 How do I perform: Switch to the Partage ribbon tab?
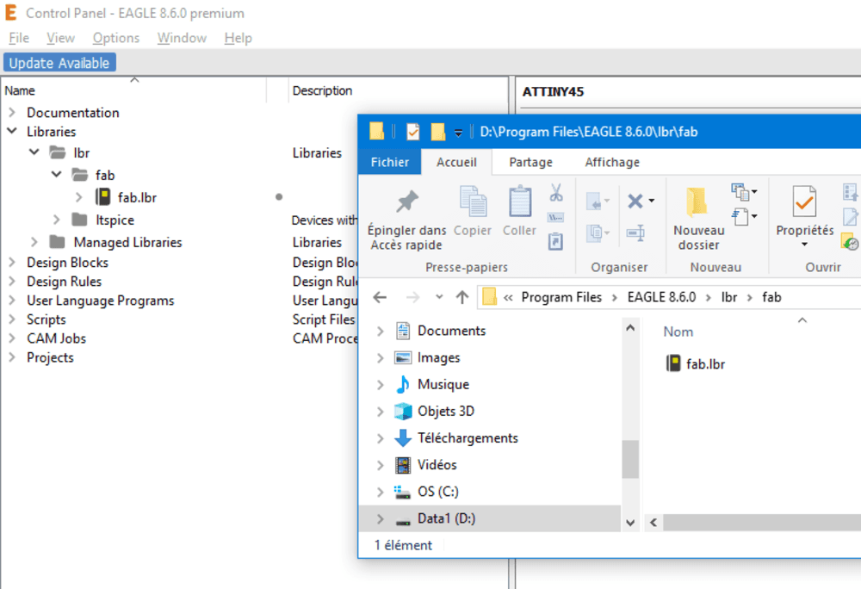point(530,163)
